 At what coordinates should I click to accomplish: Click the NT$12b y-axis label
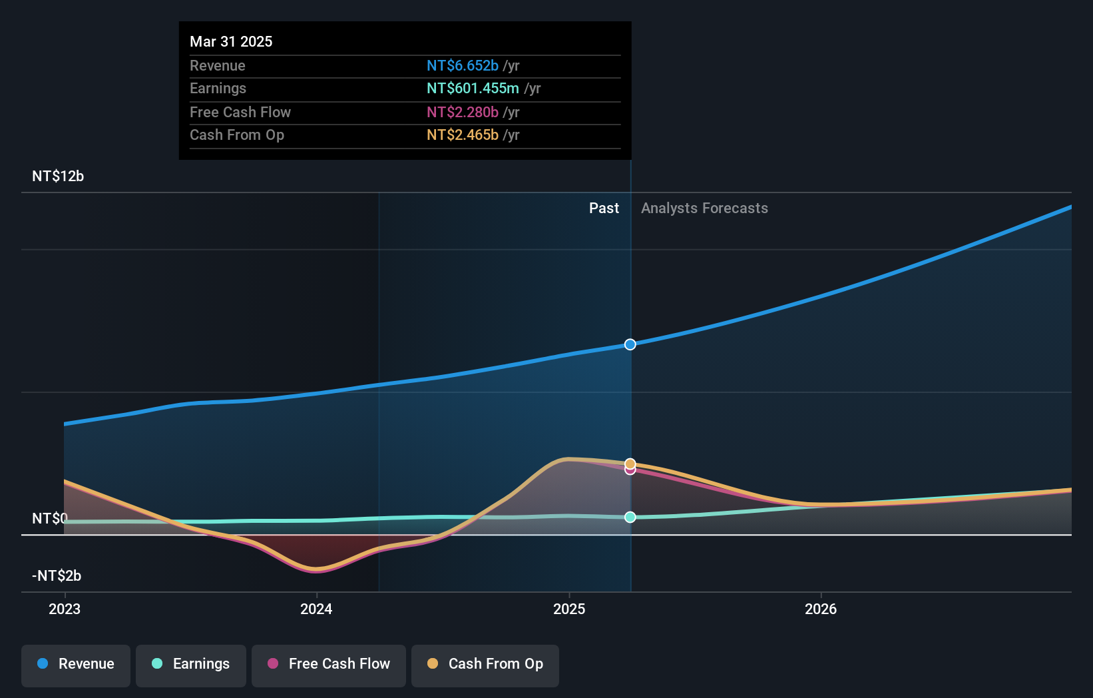[58, 176]
